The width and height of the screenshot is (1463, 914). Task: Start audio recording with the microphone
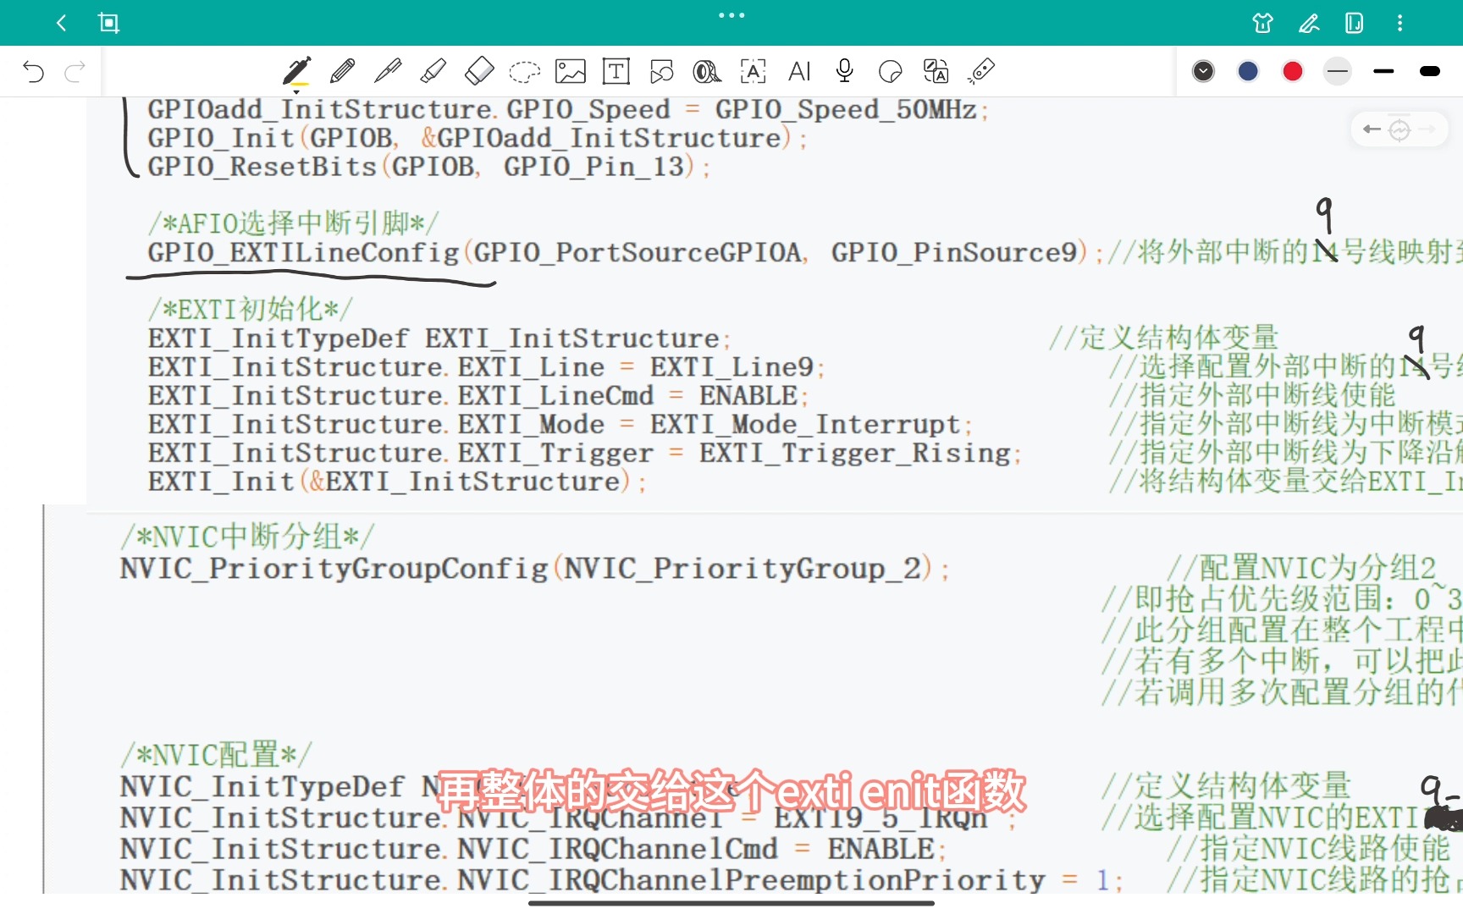(x=844, y=71)
